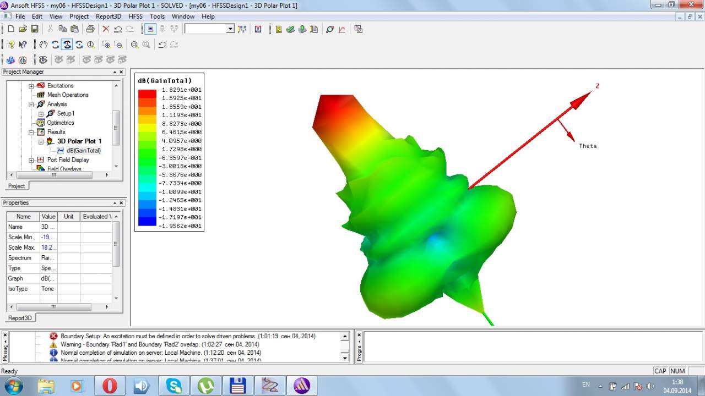Toggle the highlighted select mode button
The height and width of the screenshot is (396, 705).
tap(150, 29)
